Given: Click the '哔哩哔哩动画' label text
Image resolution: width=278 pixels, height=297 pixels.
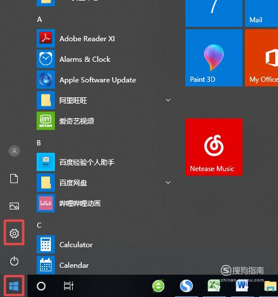Looking at the screenshot, I should point(80,204).
